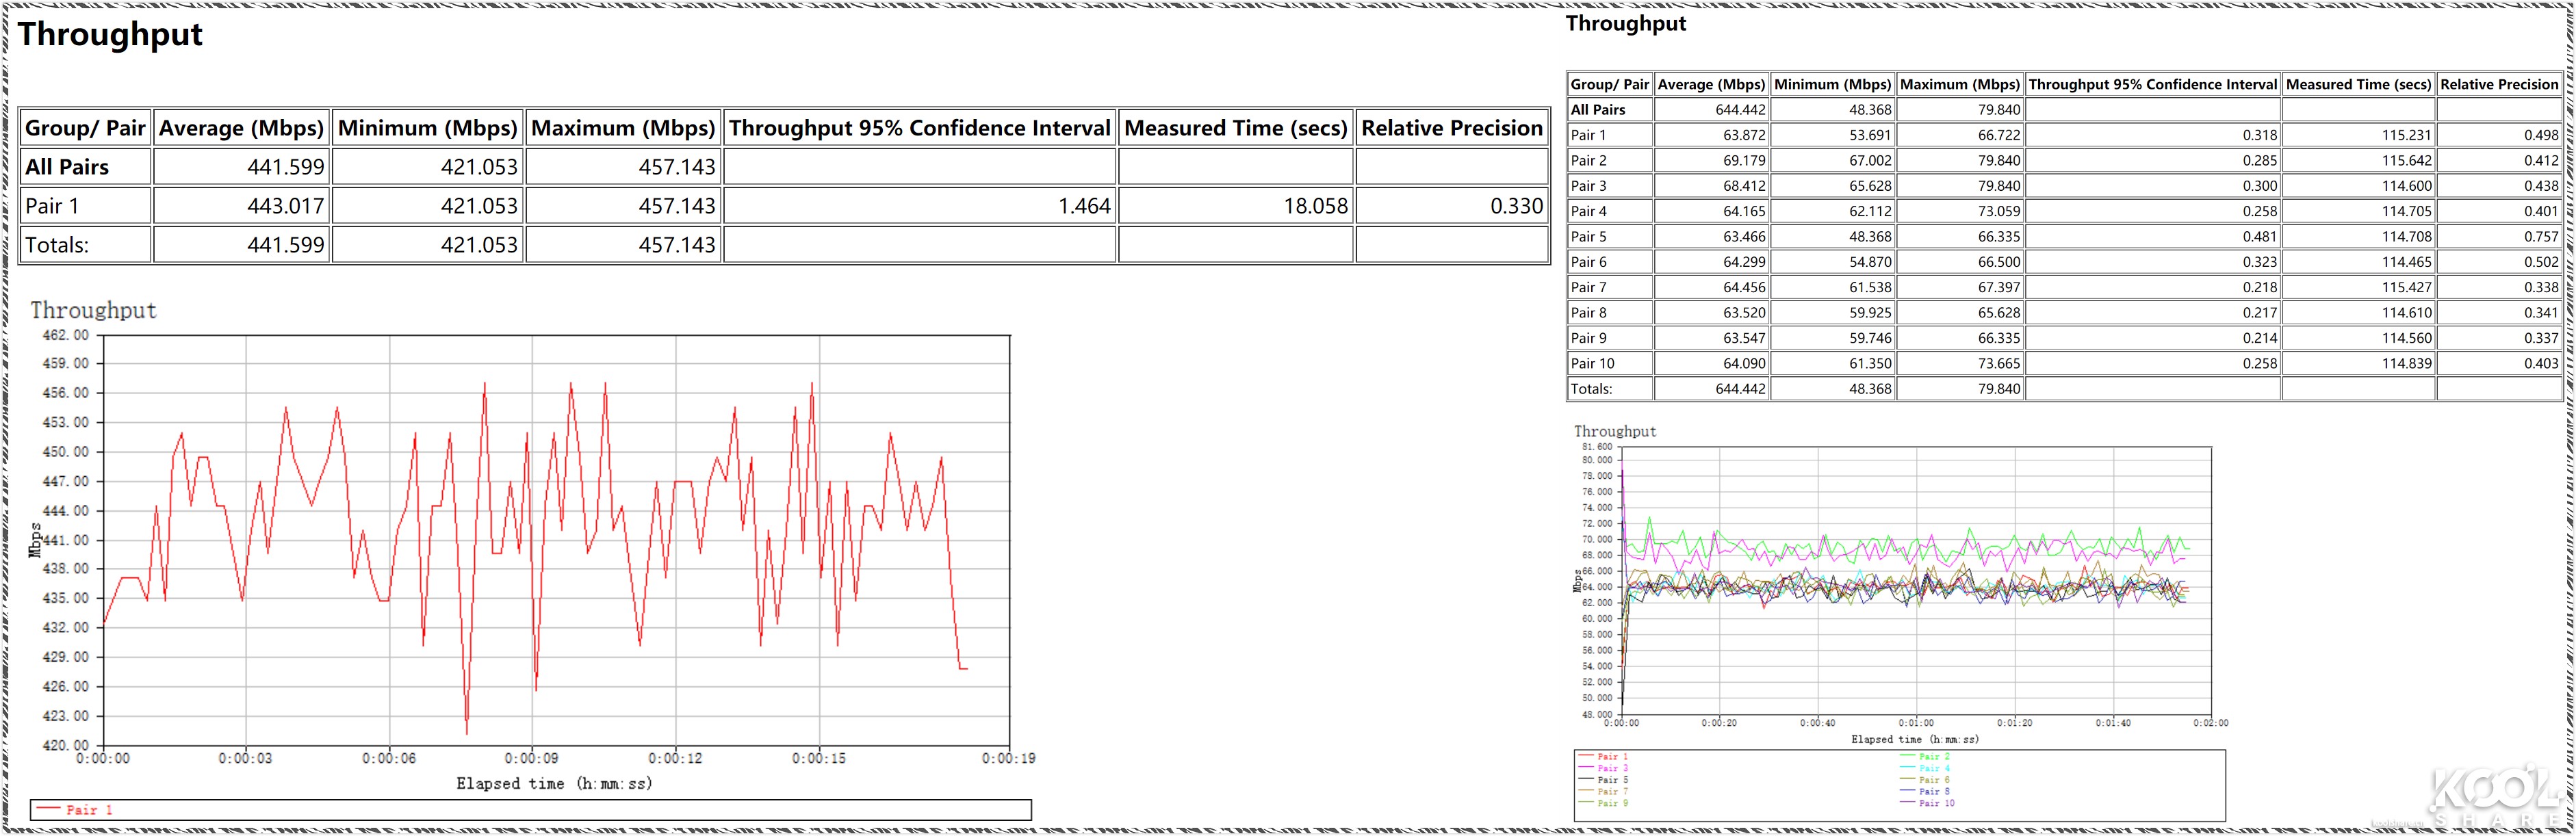Image resolution: width=2576 pixels, height=836 pixels.
Task: Select the All Pairs row in left table
Action: (x=67, y=167)
